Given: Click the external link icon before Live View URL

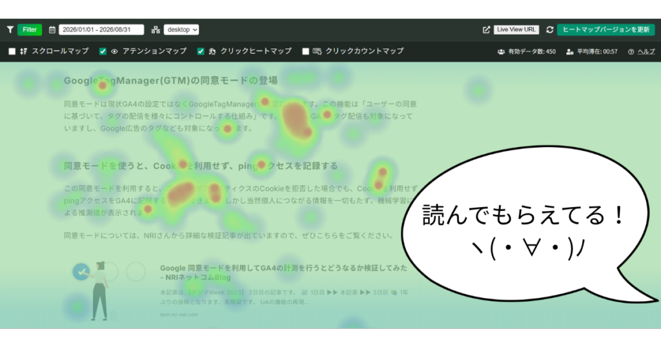Looking at the screenshot, I should (x=486, y=30).
